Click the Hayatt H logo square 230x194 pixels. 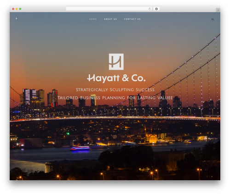[x=116, y=62]
